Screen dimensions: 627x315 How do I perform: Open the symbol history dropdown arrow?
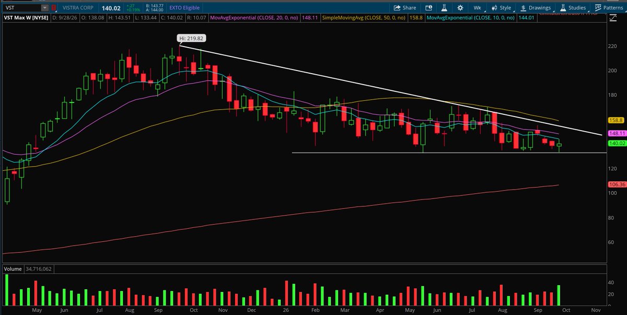coord(45,8)
